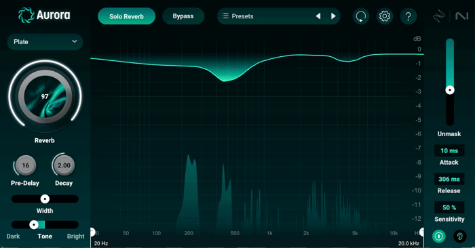Click the Native Instruments logo icon

[x=461, y=16]
